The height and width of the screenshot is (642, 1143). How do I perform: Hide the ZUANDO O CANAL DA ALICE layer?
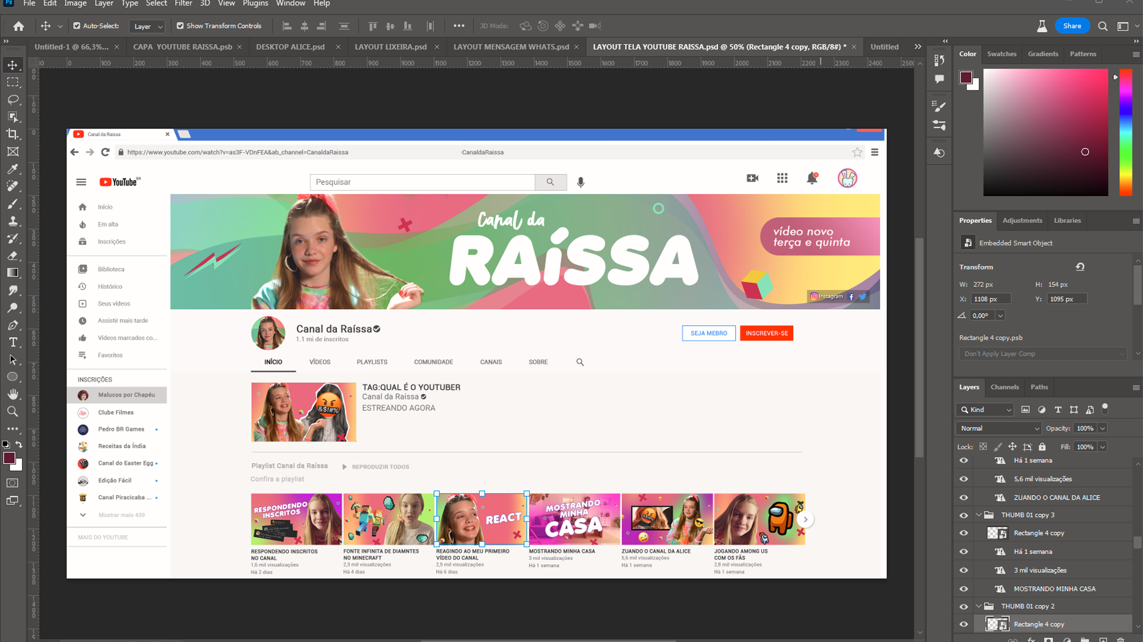tap(964, 498)
